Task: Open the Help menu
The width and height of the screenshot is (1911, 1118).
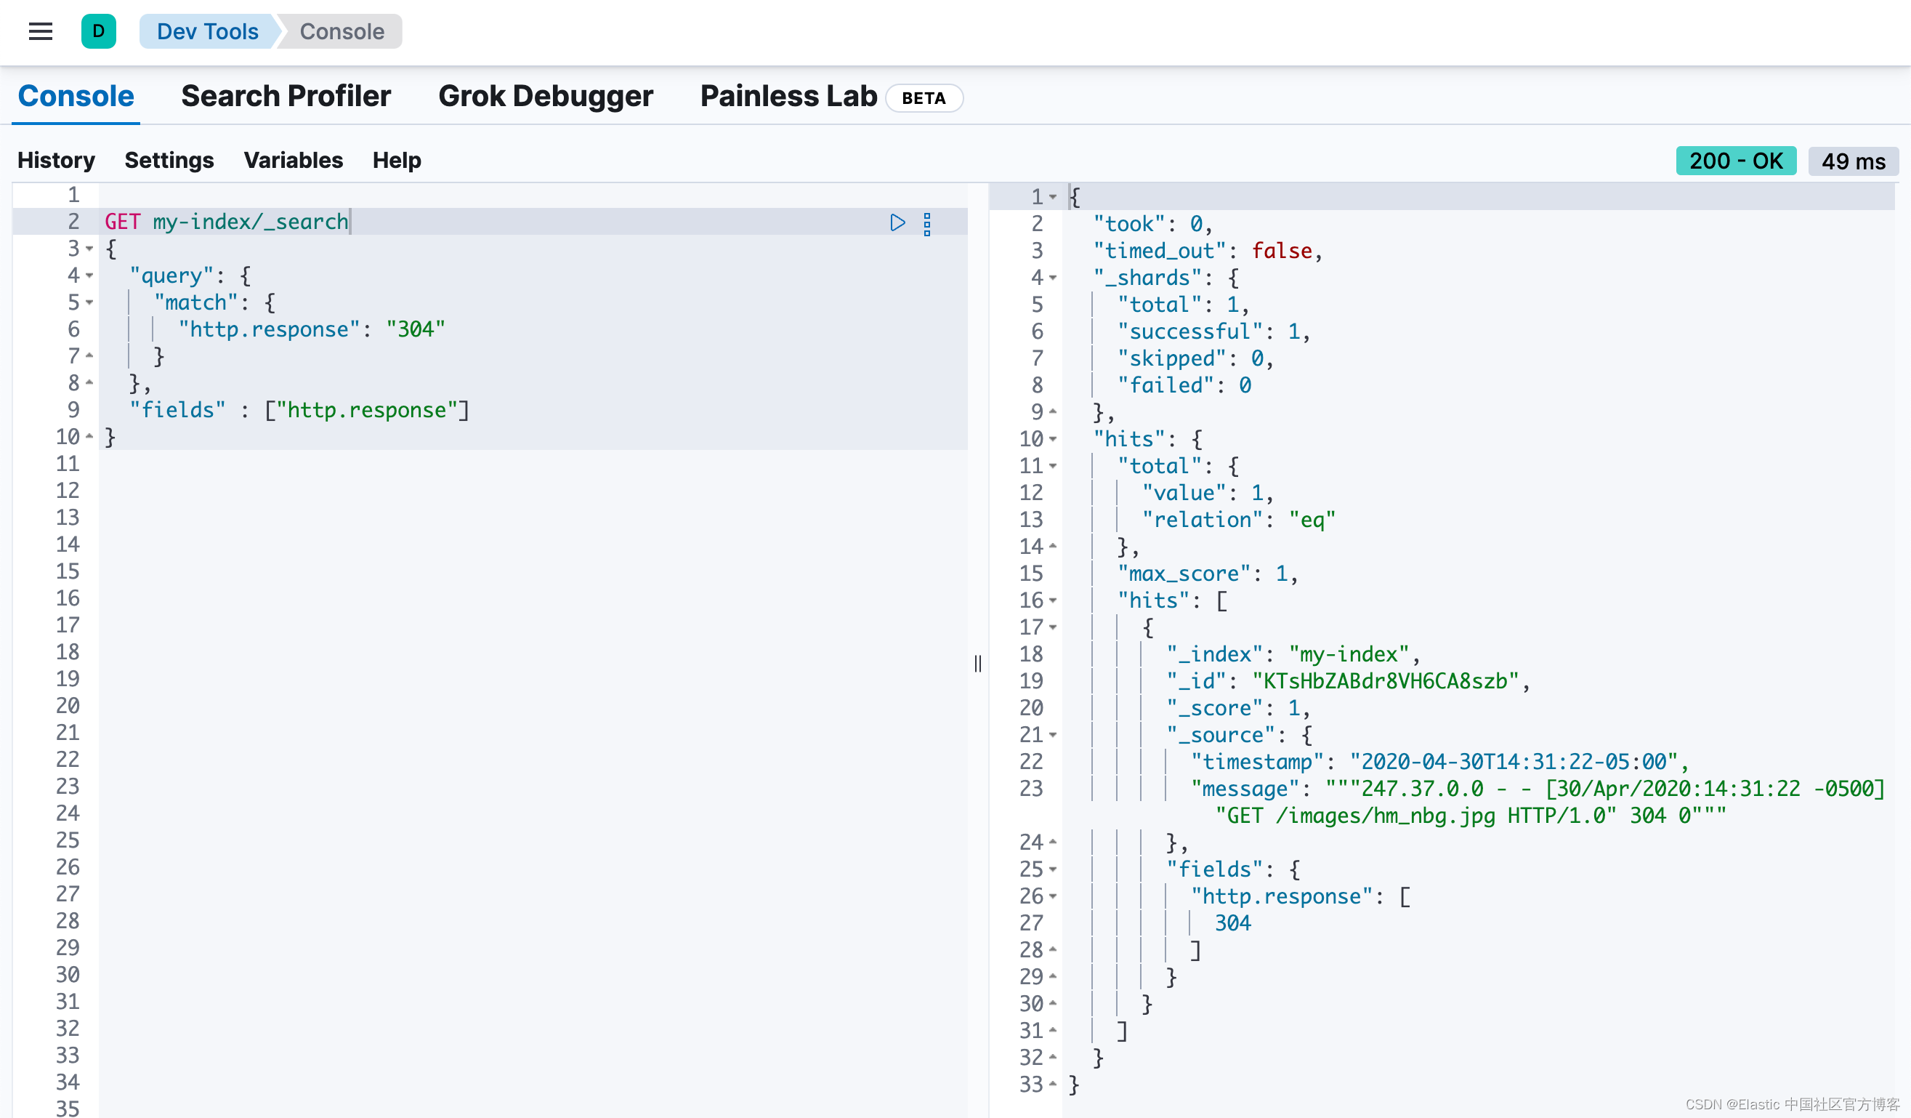Action: coord(396,160)
